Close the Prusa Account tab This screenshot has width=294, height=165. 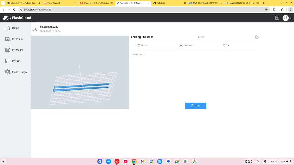[x=76, y=3]
